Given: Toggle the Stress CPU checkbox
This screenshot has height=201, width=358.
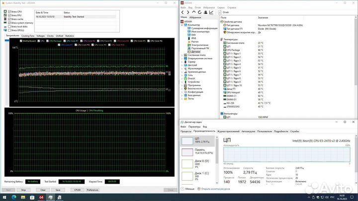Looking at the screenshot, I should click(9, 11).
